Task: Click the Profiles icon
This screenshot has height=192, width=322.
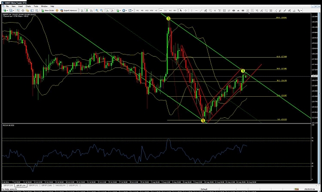Action: (x=11, y=10)
